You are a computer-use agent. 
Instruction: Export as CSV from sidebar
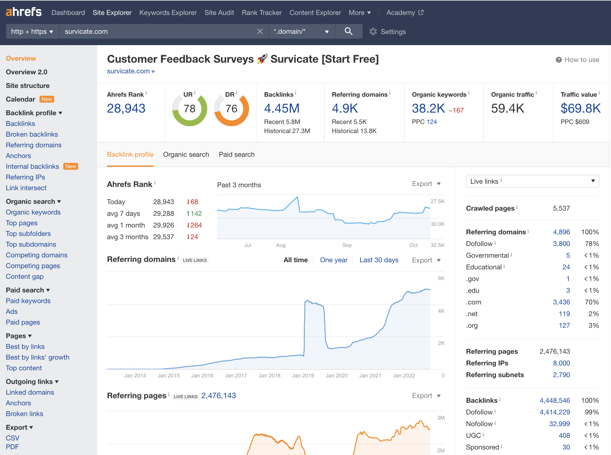point(13,438)
